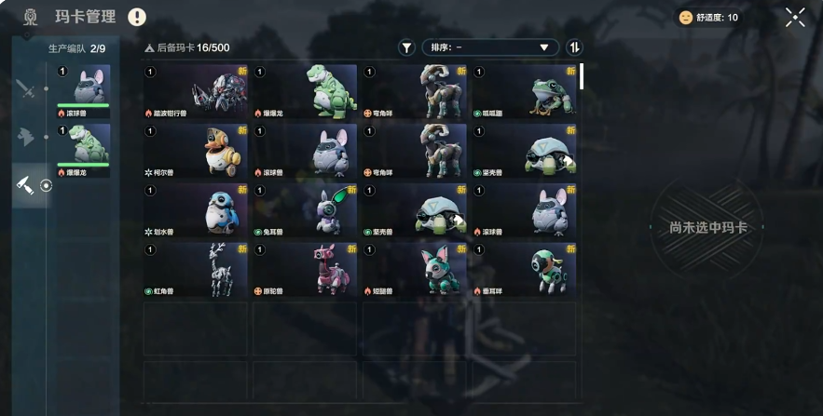Viewport: 823px width, 416px height.
Task: Pick the 呱呱蹦 frog Maka card
Action: pyautogui.click(x=524, y=92)
